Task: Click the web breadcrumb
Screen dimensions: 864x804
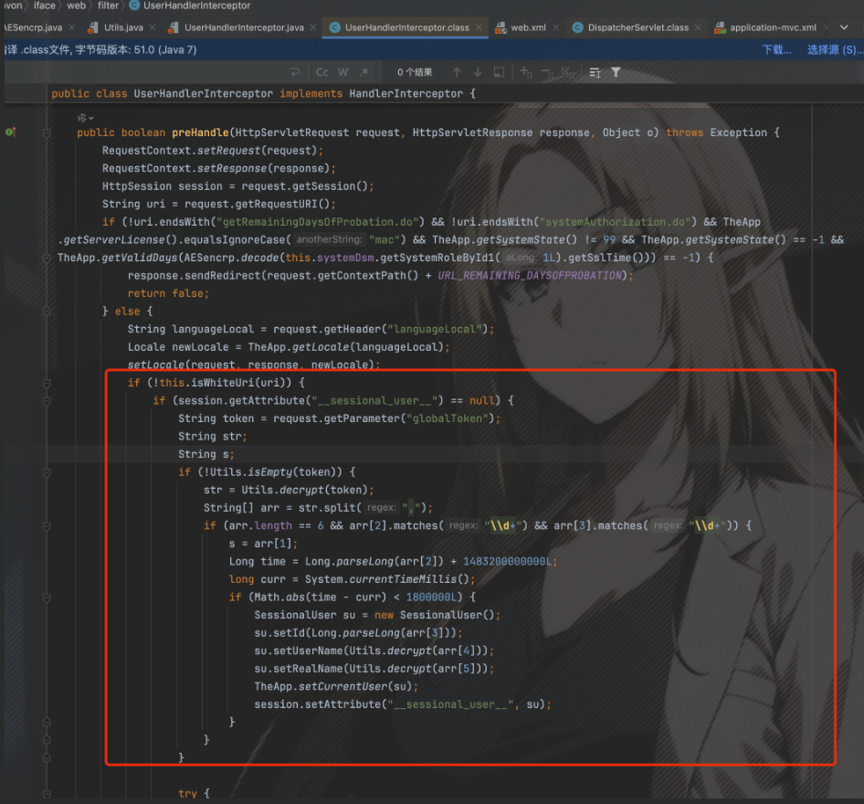Action: click(x=77, y=5)
